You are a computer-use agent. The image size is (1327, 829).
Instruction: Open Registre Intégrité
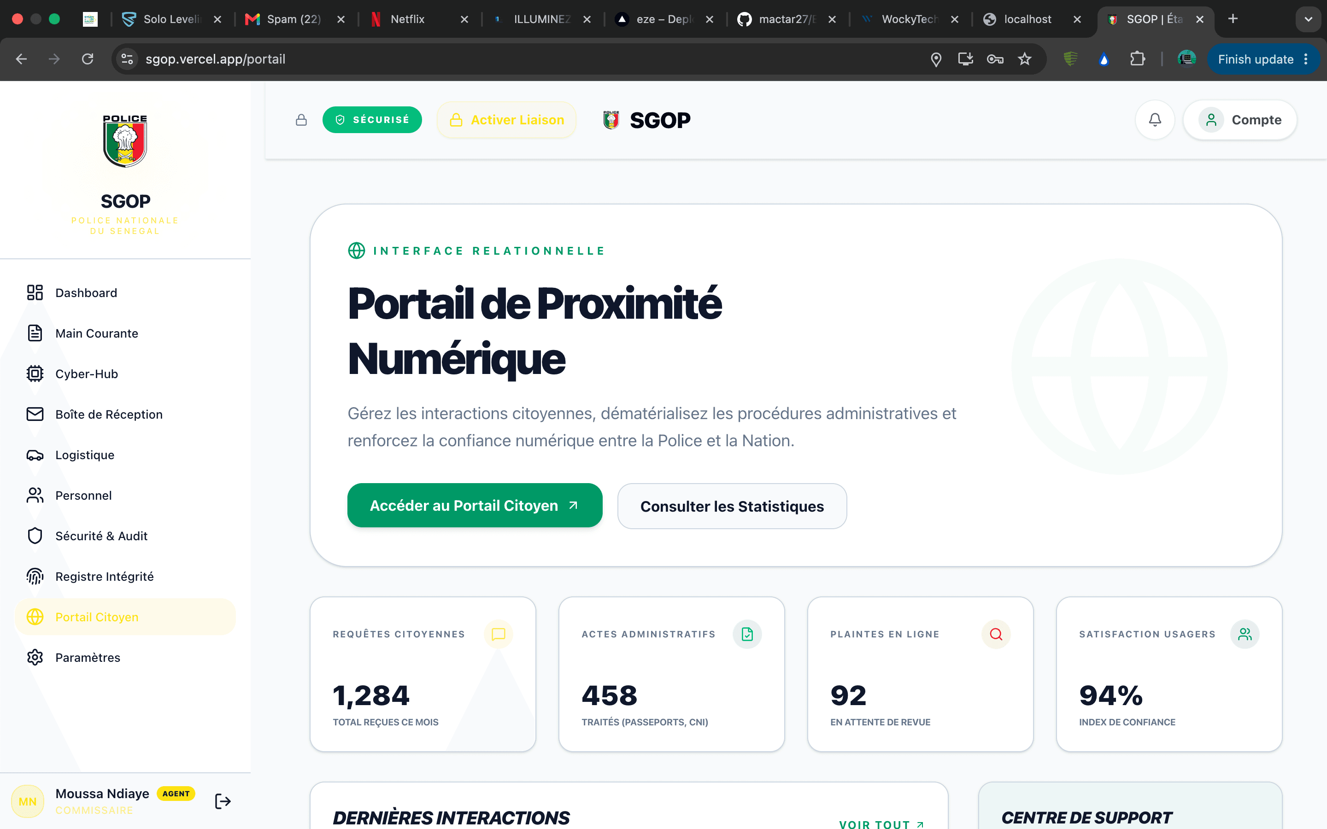(125, 577)
